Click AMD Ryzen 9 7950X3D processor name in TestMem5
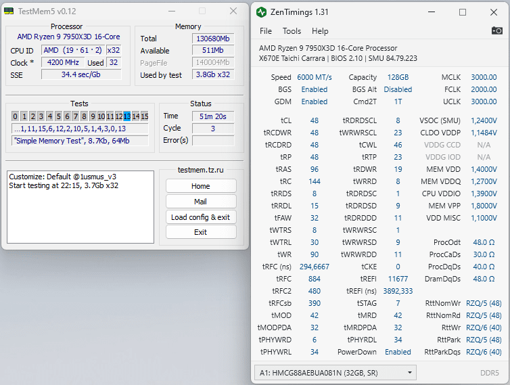This screenshot has height=385, width=510. click(68, 37)
